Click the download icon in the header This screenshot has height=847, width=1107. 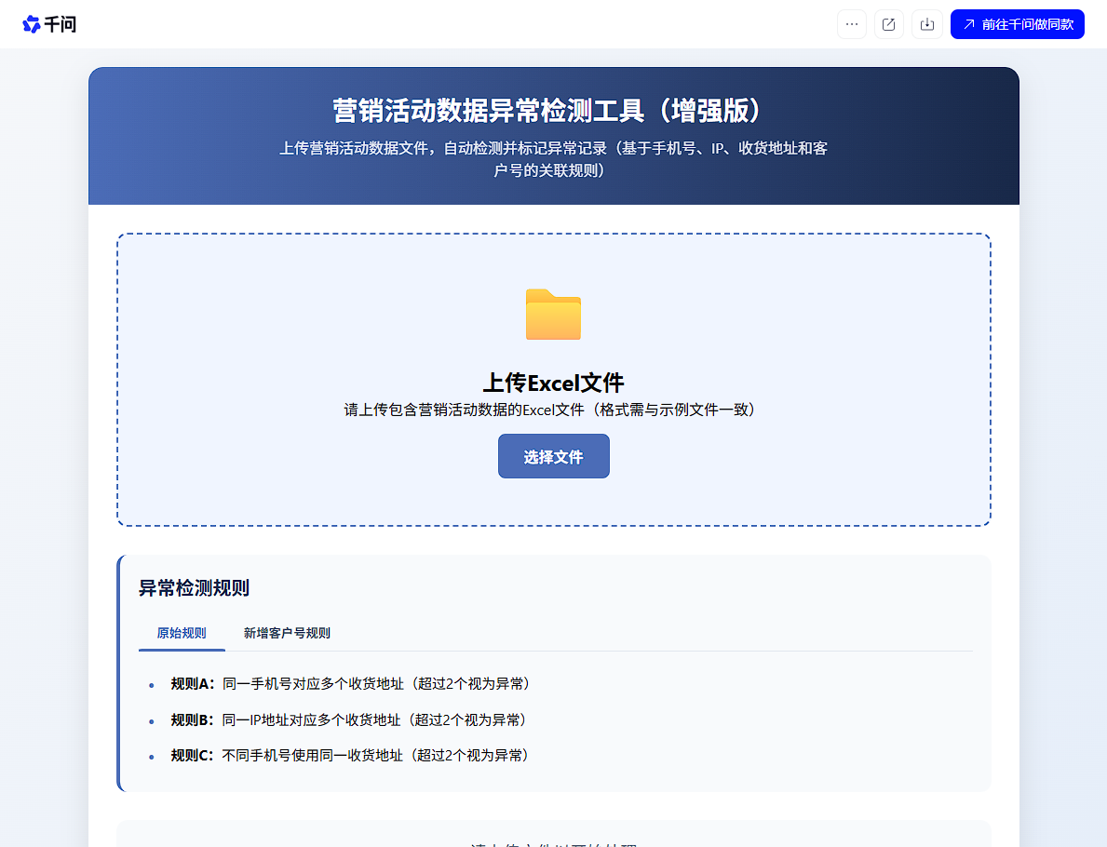[x=927, y=25]
